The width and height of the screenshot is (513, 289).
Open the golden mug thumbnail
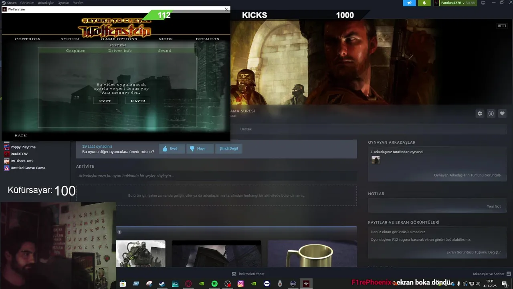(312, 254)
